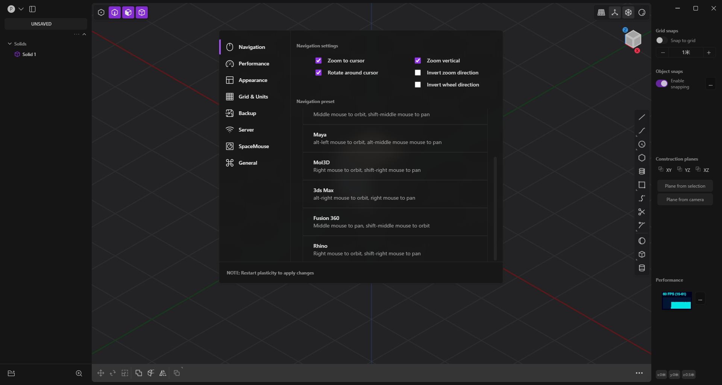Uncheck Zoom to cursor
Viewport: 722px width, 385px height.
pyautogui.click(x=319, y=61)
